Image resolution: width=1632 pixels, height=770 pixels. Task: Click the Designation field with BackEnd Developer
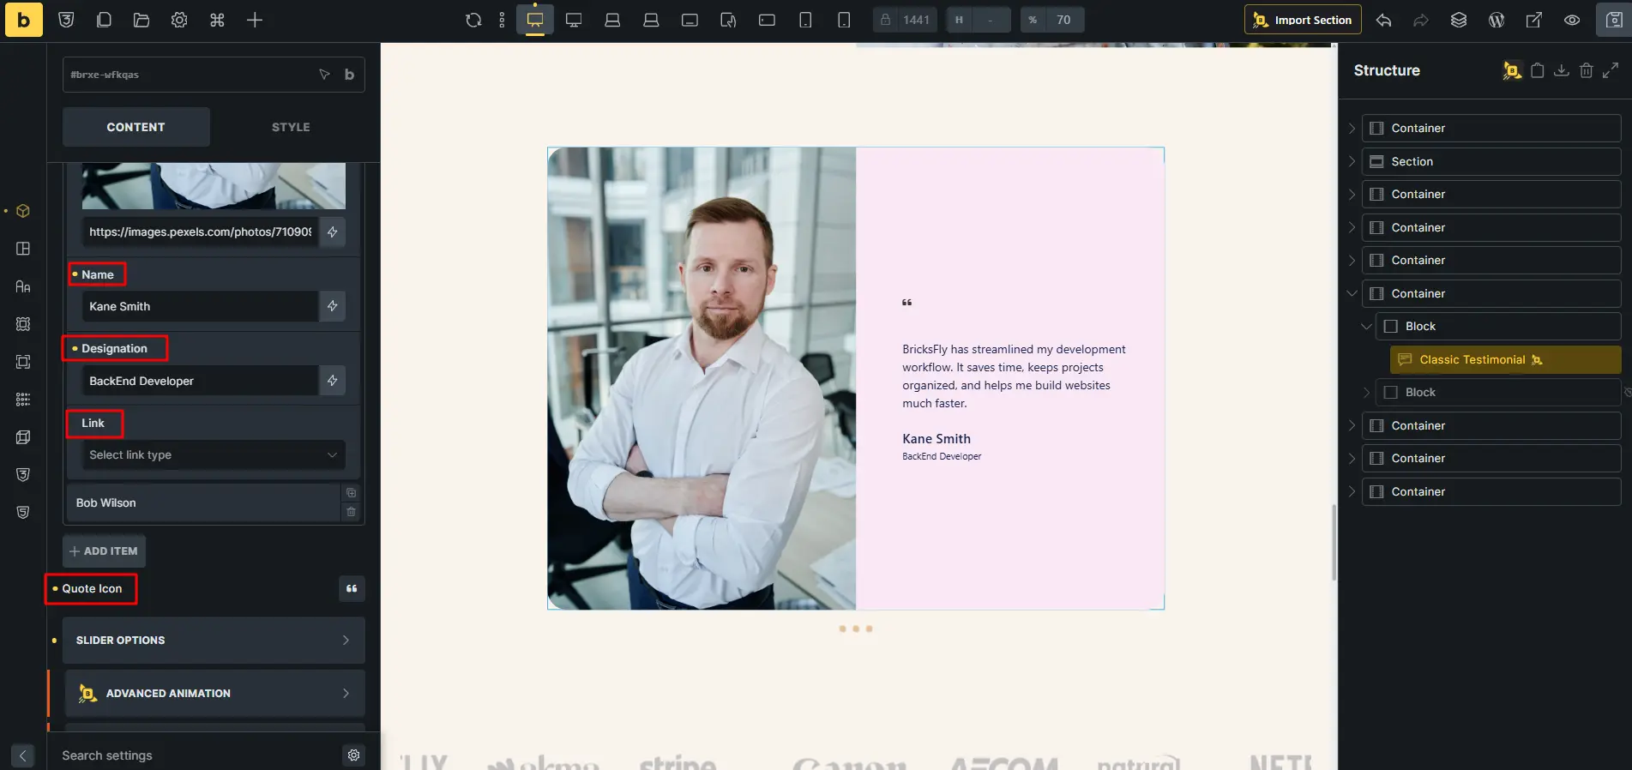[x=201, y=381]
